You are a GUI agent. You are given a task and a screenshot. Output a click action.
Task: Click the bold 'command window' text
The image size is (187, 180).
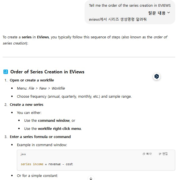[x=54, y=120]
